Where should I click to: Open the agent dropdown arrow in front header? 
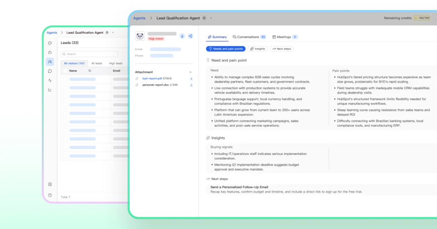pos(211,18)
